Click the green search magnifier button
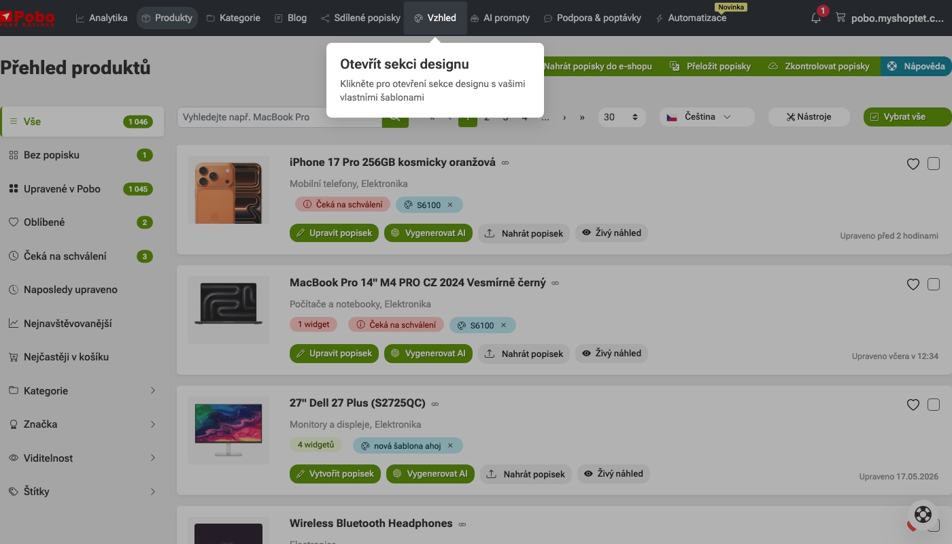This screenshot has width=952, height=544. point(395,117)
